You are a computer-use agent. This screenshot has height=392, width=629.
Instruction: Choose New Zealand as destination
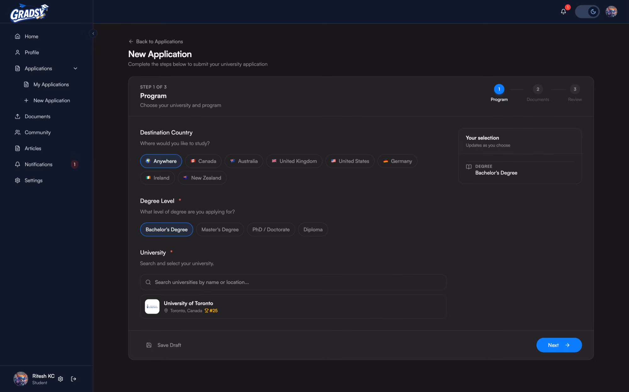tap(202, 178)
